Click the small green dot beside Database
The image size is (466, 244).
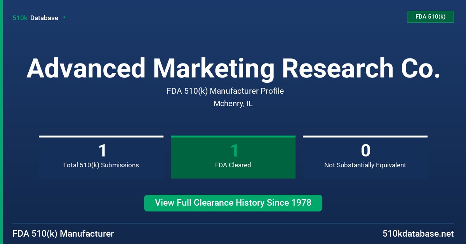pos(64,17)
